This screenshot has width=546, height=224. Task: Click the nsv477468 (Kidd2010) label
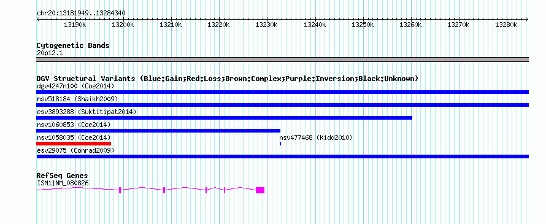coord(316,137)
